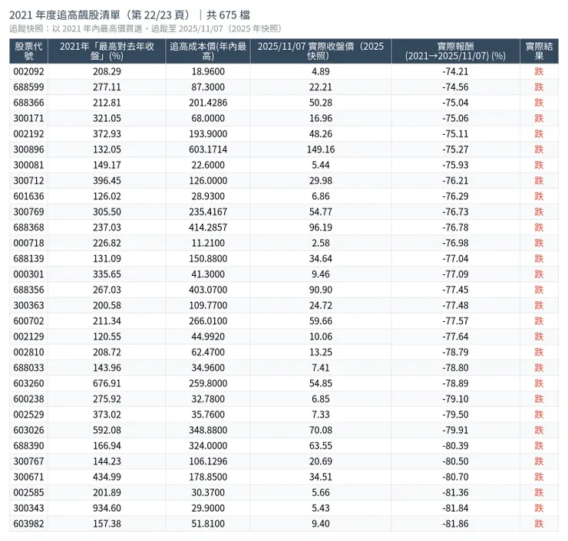Select stock code 002810
The image size is (568, 541).
click(28, 352)
